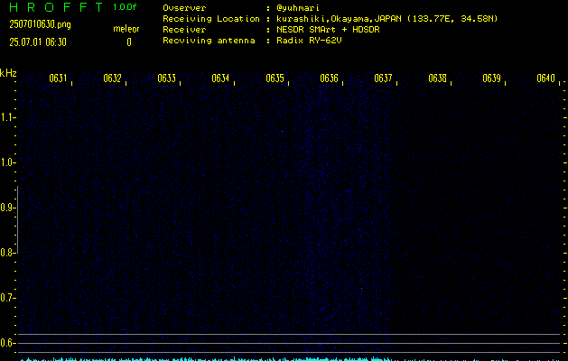This screenshot has height=361, width=568.
Task: Click the 0.7 kHz axis label
Action: 7,298
